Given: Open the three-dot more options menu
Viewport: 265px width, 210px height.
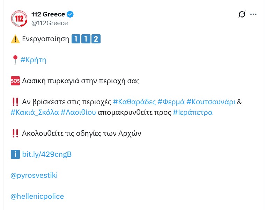Looking at the screenshot, I should 253,14.
